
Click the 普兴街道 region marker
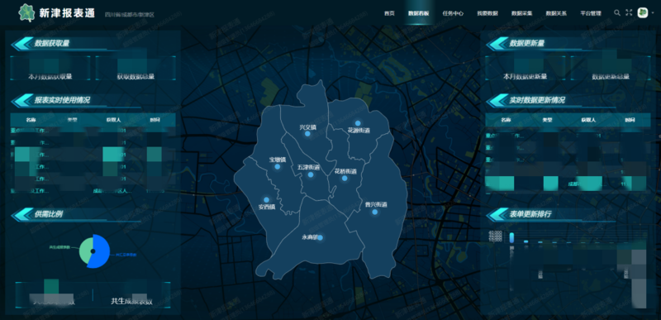(x=375, y=212)
